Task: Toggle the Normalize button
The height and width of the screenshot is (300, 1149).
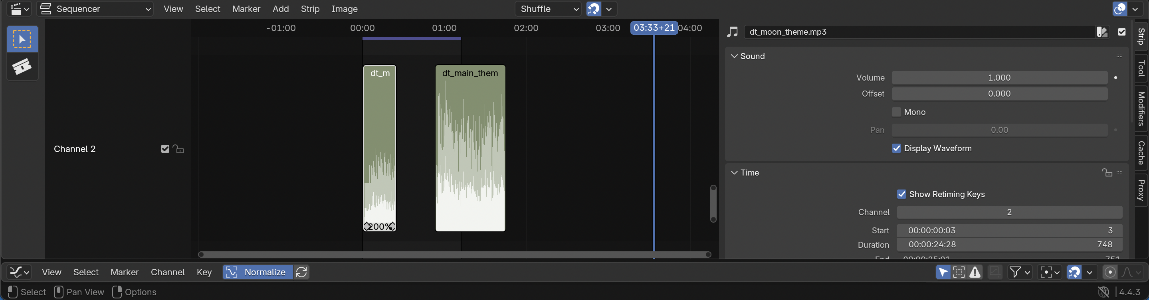Action: pos(258,272)
